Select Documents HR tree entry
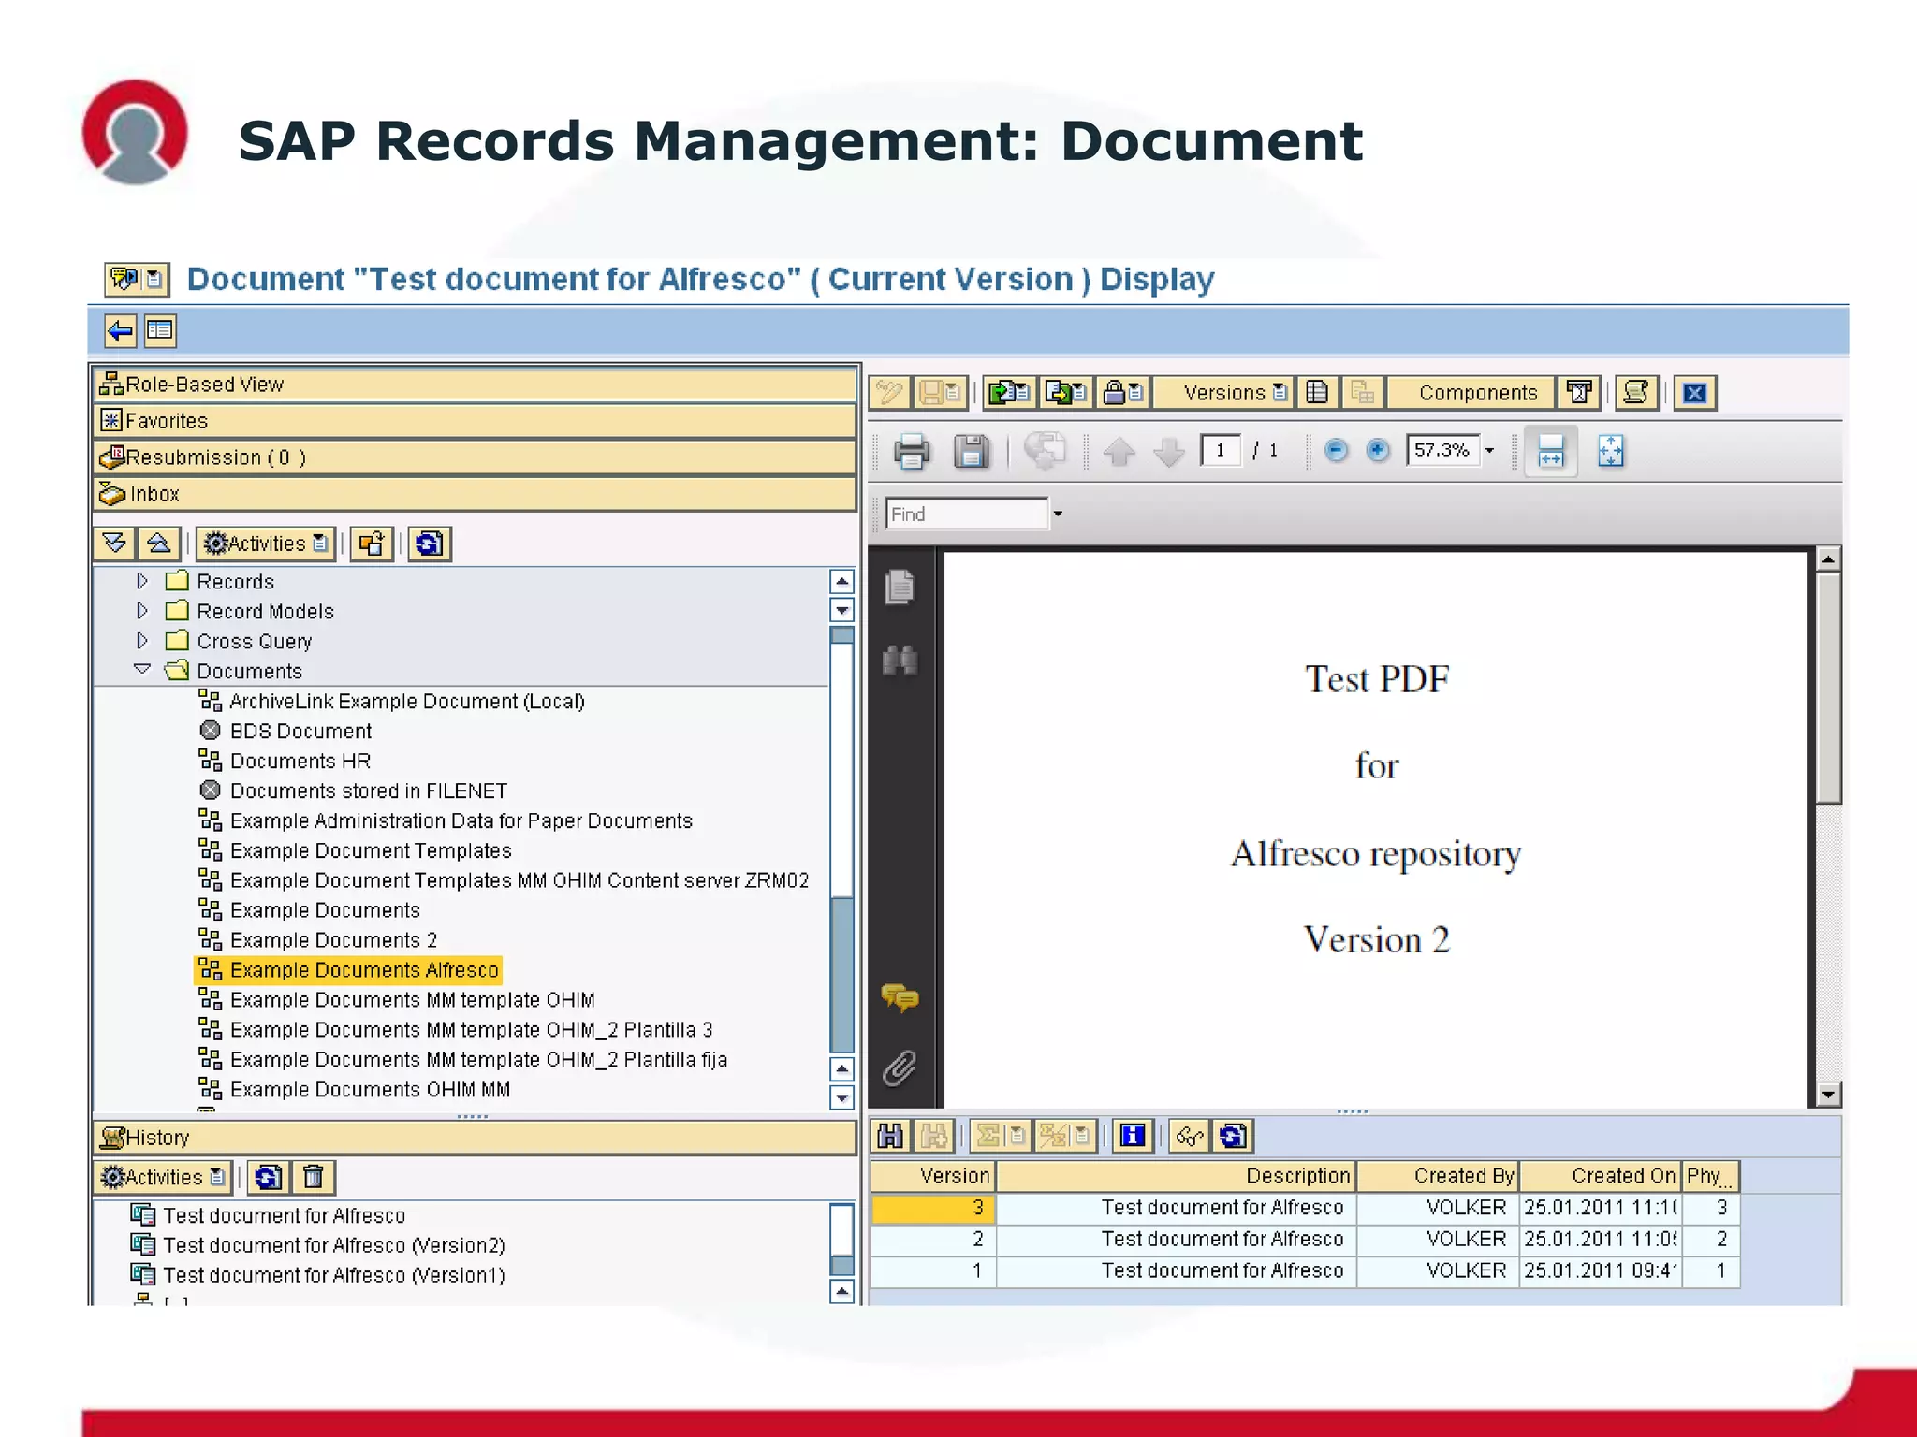This screenshot has width=1917, height=1437. coord(300,762)
